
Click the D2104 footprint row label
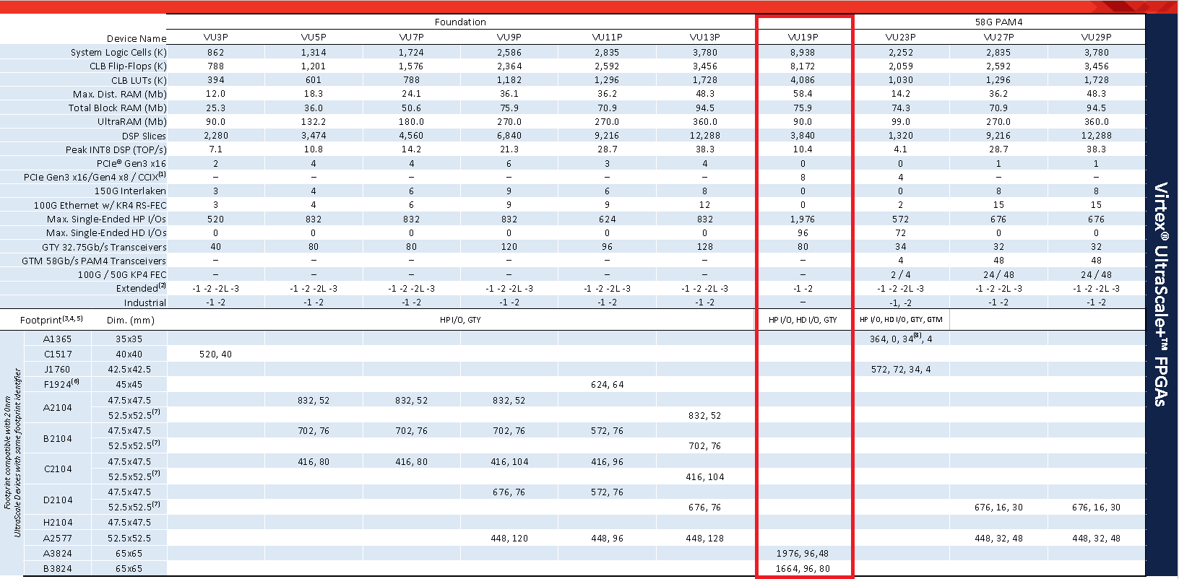58,500
